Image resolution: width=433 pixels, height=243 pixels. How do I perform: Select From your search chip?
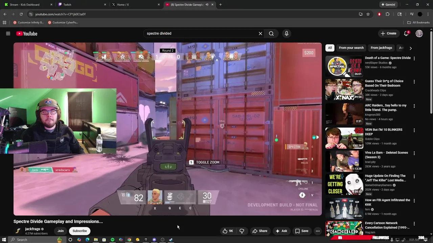click(x=351, y=48)
